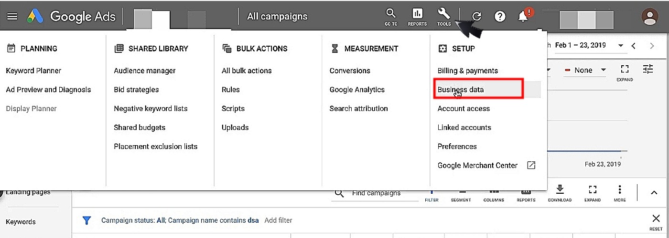Image resolution: width=669 pixels, height=238 pixels.
Task: Collapse the table toolbar chevron
Action: (x=654, y=193)
